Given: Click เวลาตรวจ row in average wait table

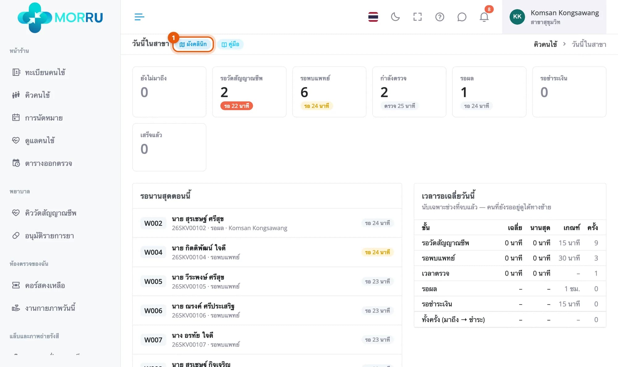Looking at the screenshot, I should pos(510,273).
